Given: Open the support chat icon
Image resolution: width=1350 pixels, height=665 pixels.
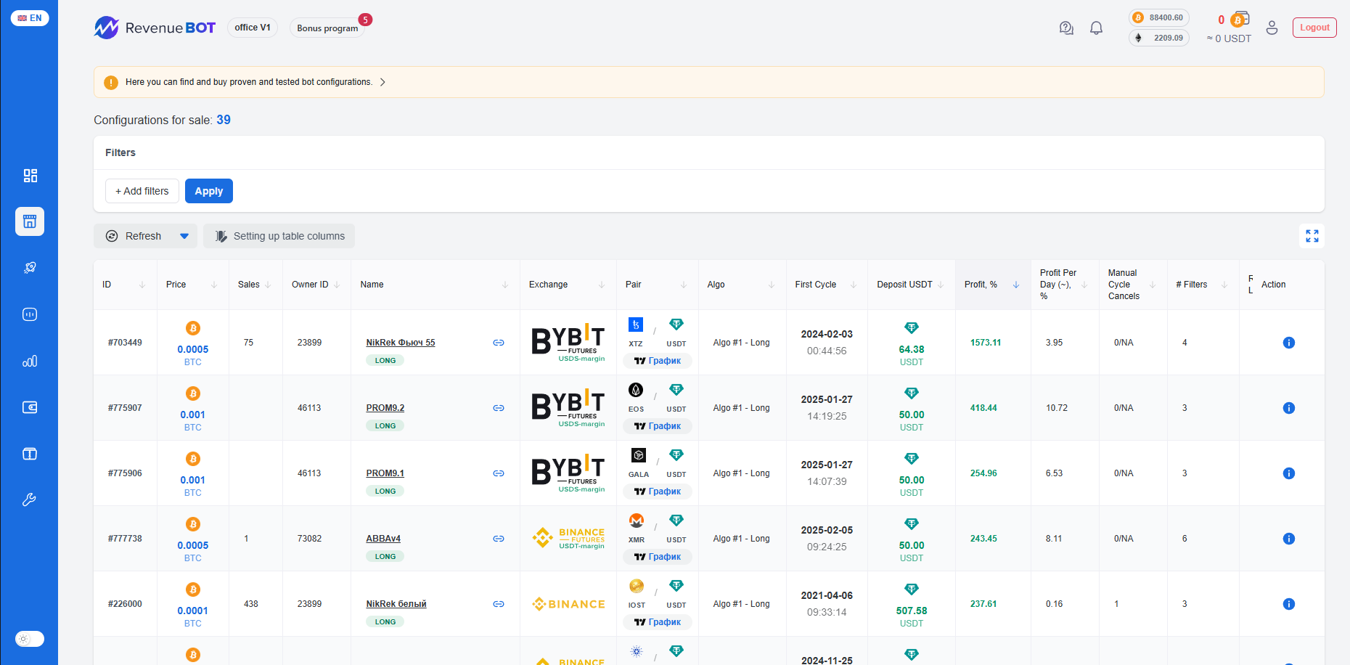Looking at the screenshot, I should click(1066, 28).
